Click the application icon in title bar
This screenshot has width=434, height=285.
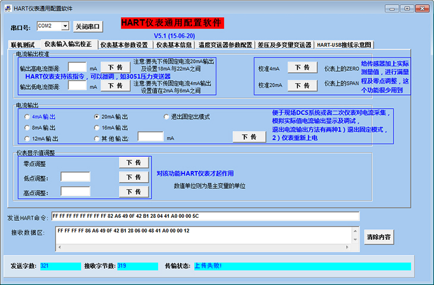[x=7, y=8]
